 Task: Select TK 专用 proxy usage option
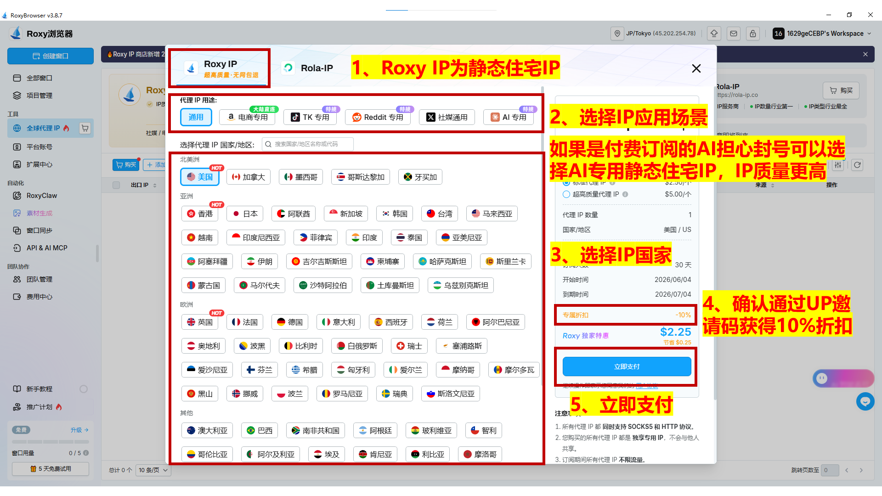click(x=310, y=117)
